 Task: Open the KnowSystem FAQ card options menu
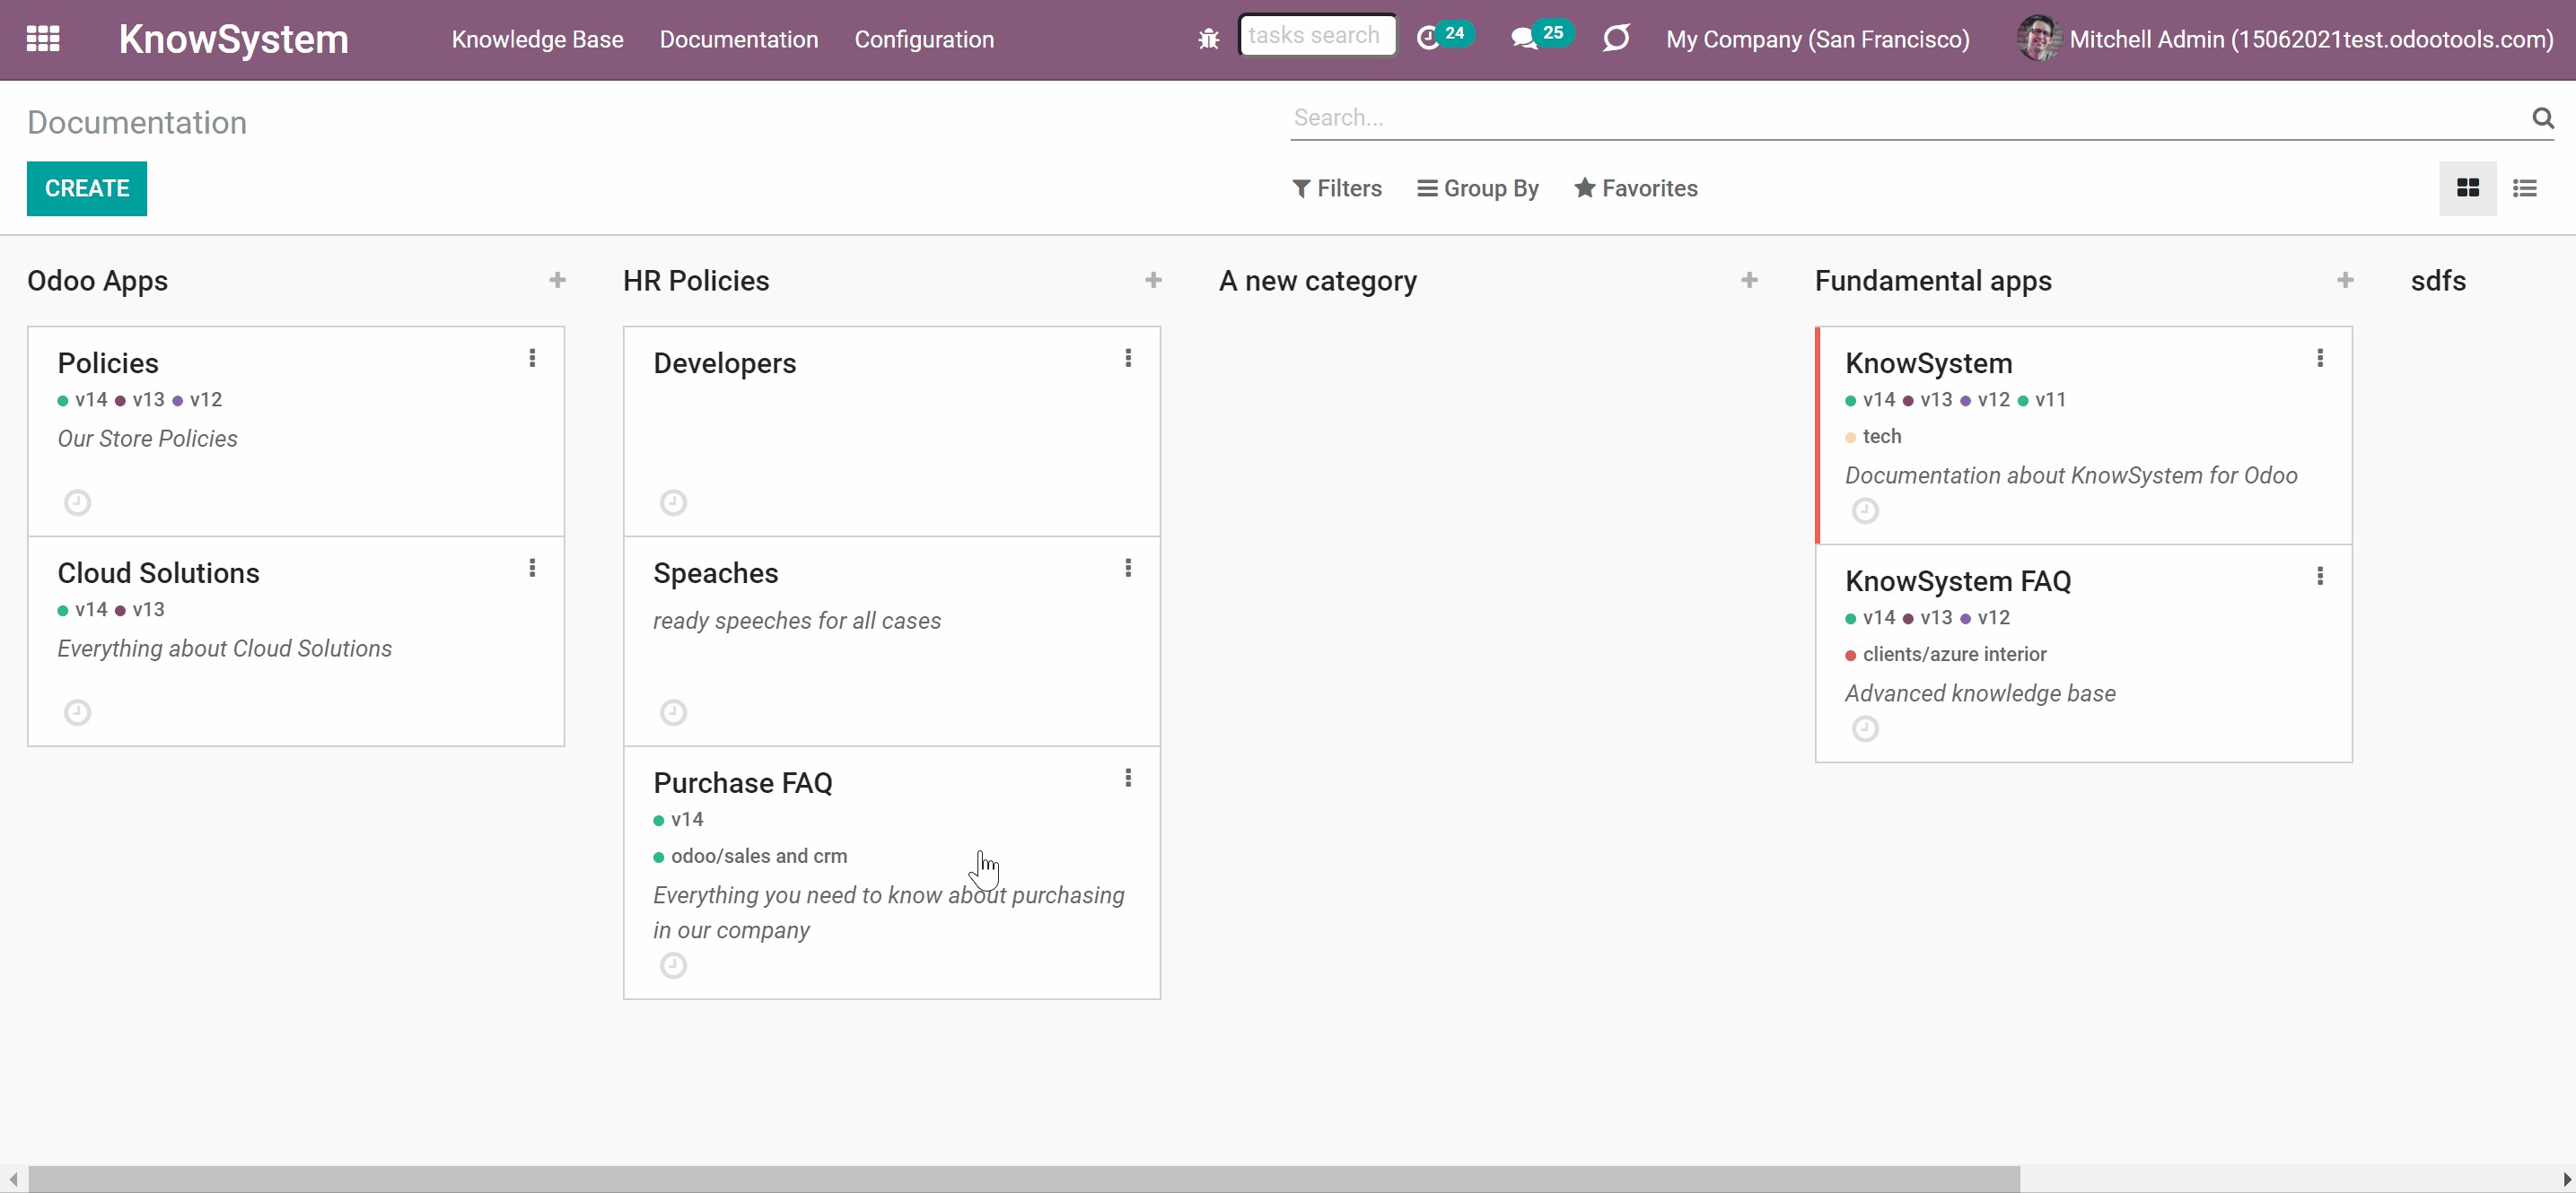click(2320, 576)
